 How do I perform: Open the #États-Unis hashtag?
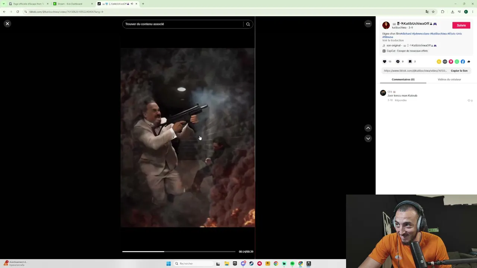[455, 34]
